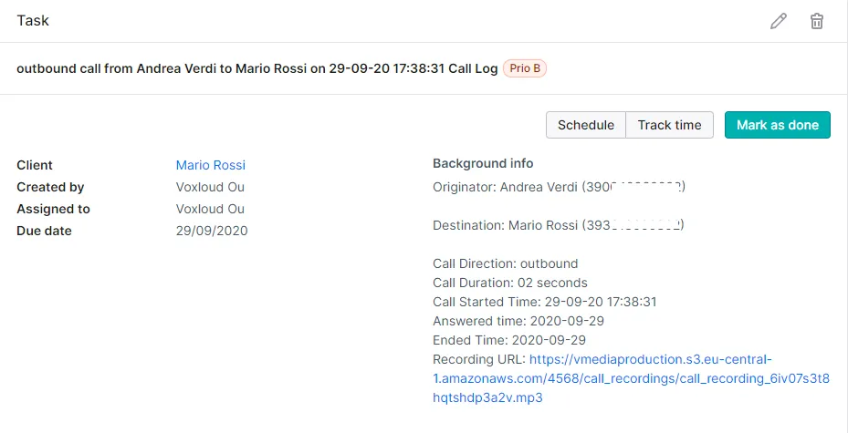
Task: Open Track time for this task
Action: pos(669,125)
